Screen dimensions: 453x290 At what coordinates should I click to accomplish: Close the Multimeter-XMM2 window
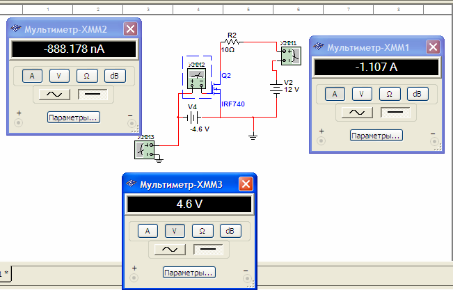pyautogui.click(x=130, y=29)
